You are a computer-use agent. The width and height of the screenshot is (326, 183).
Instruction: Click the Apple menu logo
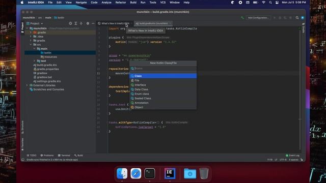(22, 3)
